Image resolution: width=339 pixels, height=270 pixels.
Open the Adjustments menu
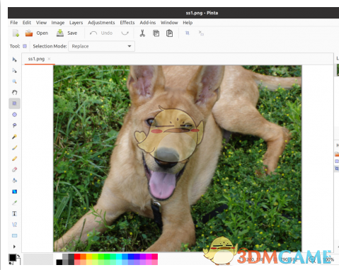click(x=101, y=23)
